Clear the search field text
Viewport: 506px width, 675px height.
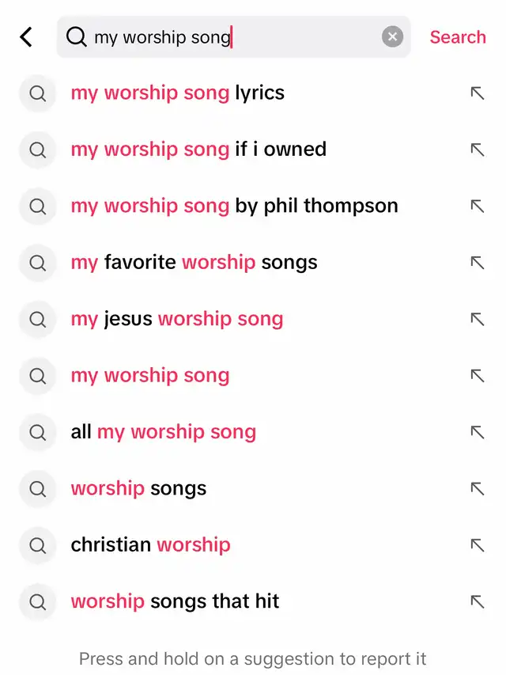[x=392, y=36]
